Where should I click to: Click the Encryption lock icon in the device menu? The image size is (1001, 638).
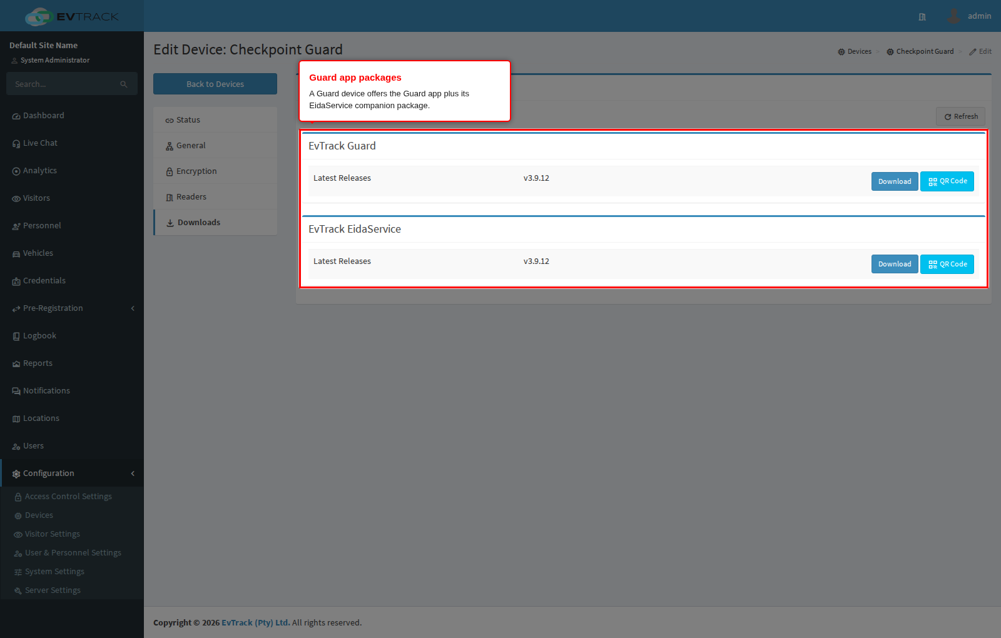pos(170,172)
